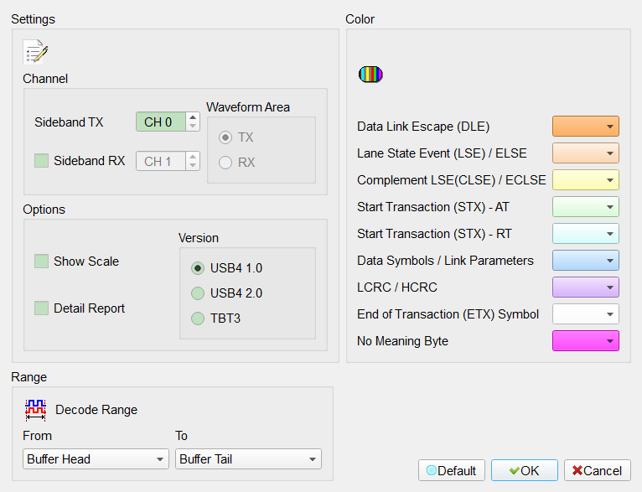This screenshot has width=642, height=492.
Task: Toggle the Show Scale checkbox
Action: [41, 262]
